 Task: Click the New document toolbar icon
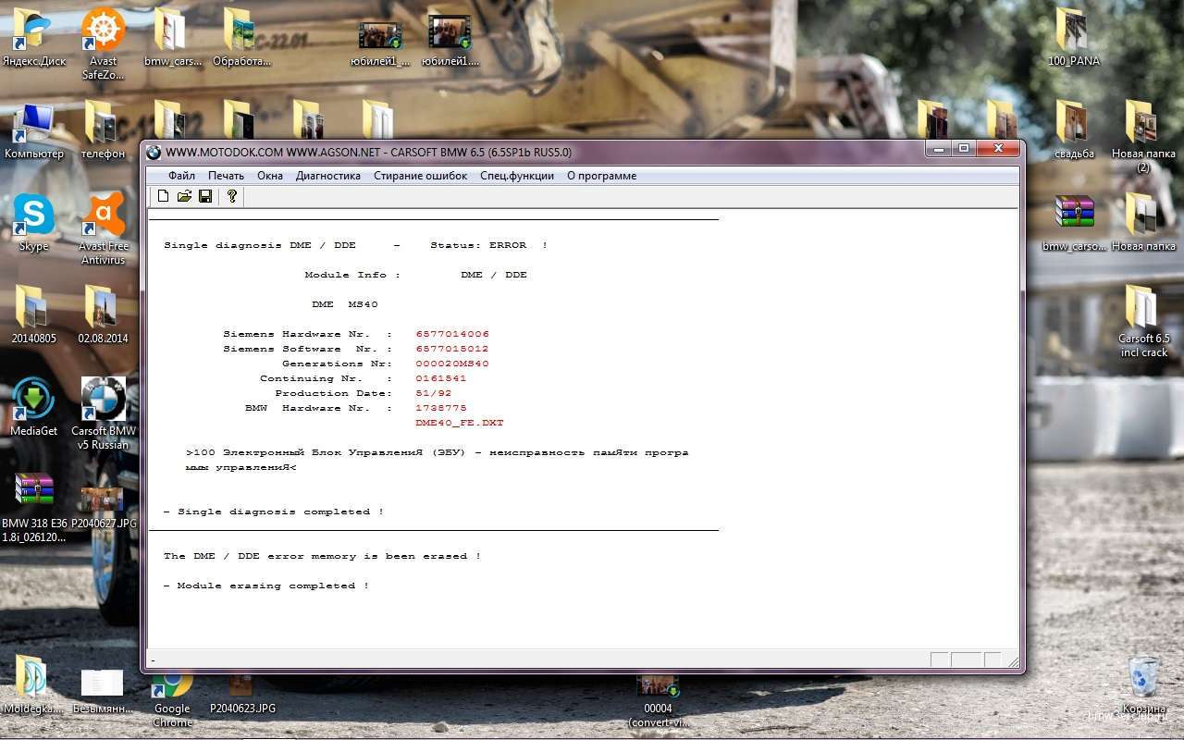coord(164,196)
